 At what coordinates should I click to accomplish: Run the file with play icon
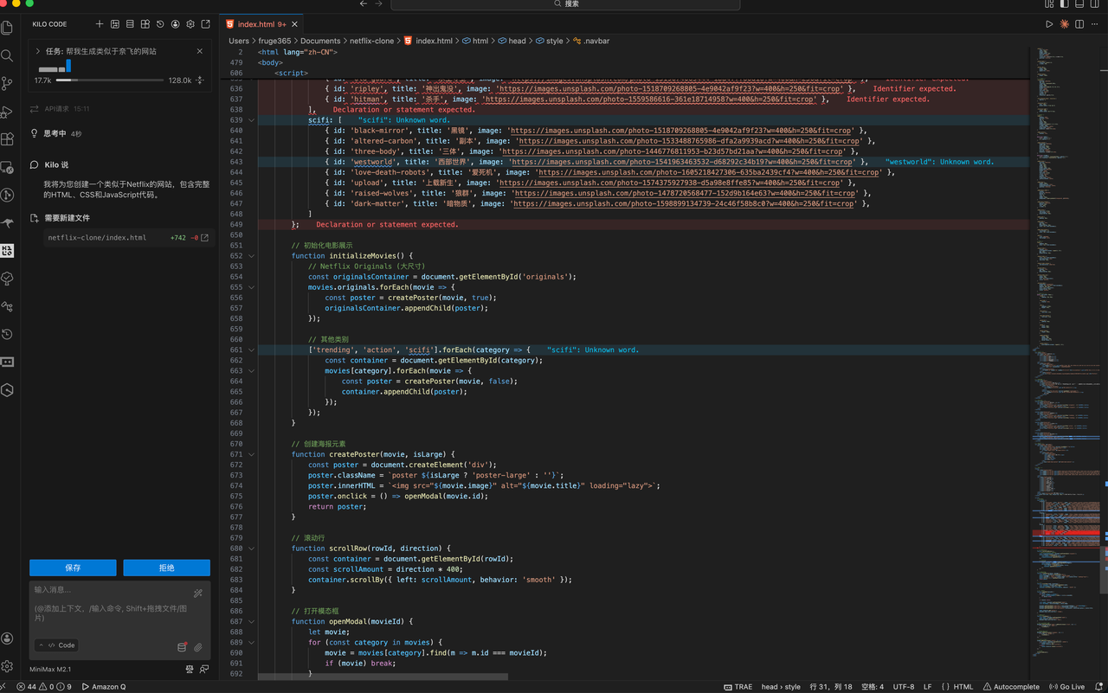1049,24
